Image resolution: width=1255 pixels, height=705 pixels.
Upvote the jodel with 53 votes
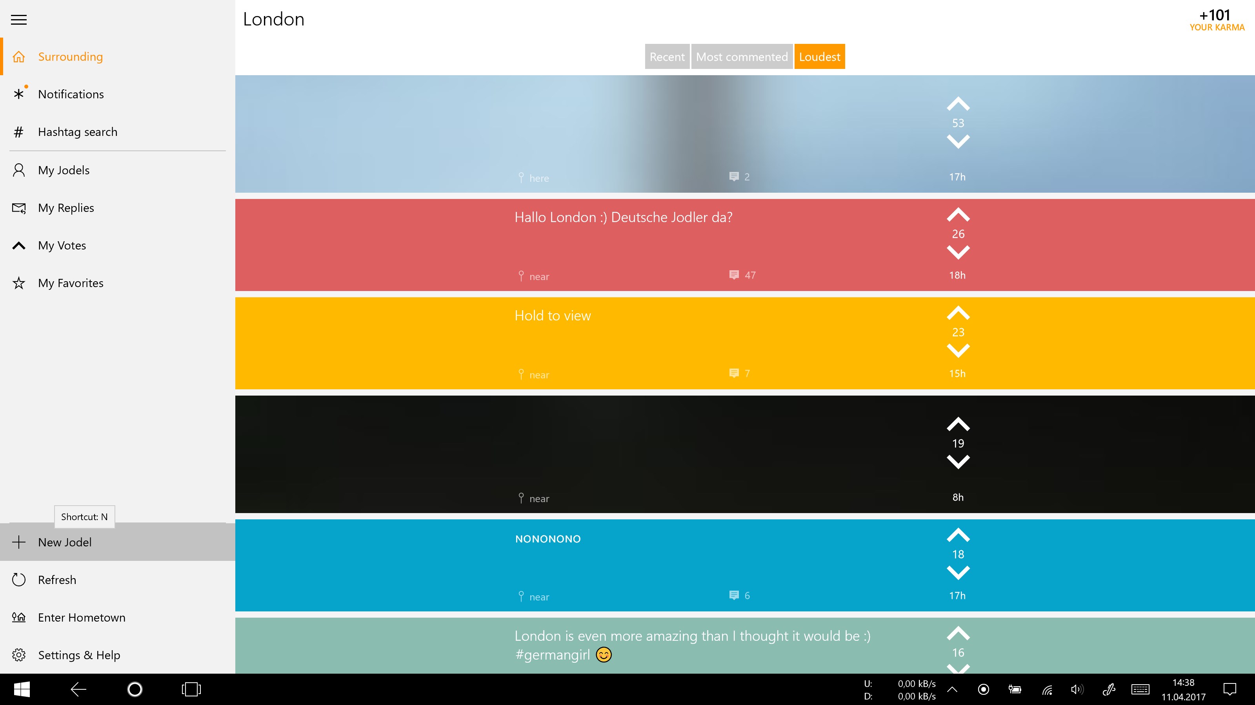coord(958,104)
